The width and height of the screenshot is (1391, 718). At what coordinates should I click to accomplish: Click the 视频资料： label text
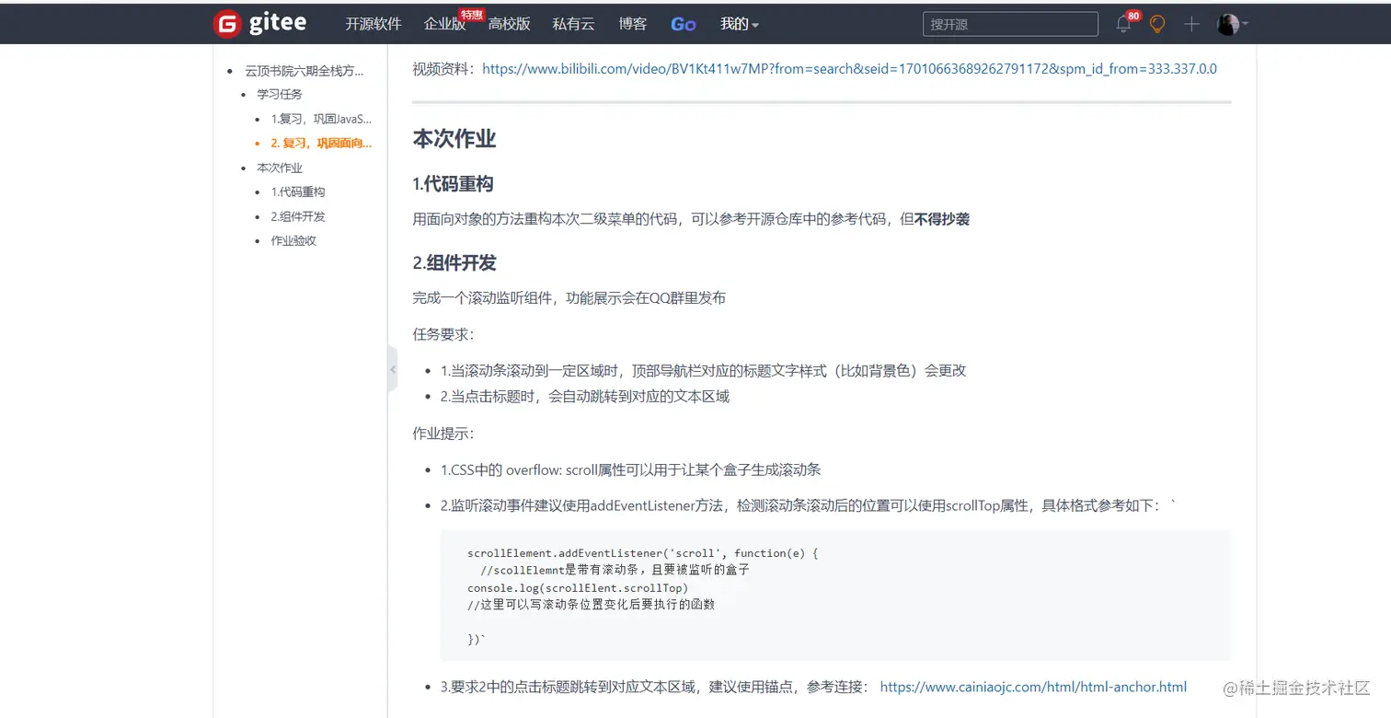pos(446,68)
